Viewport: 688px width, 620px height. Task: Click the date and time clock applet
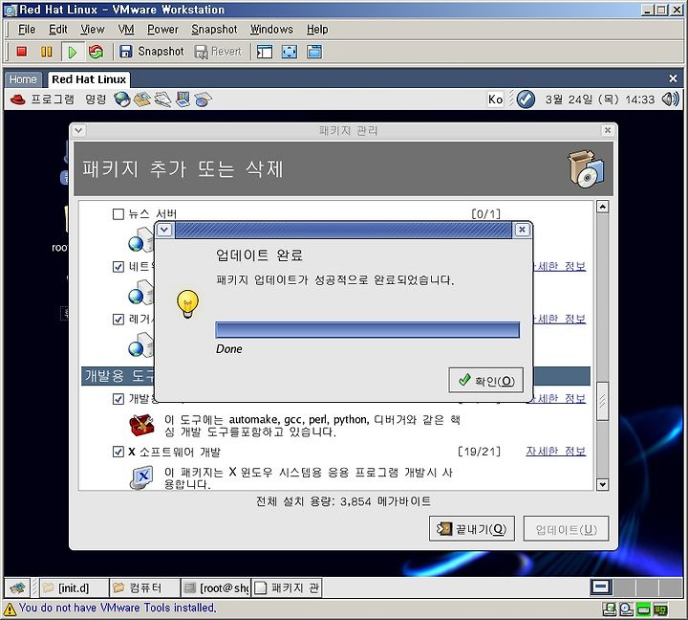point(599,100)
